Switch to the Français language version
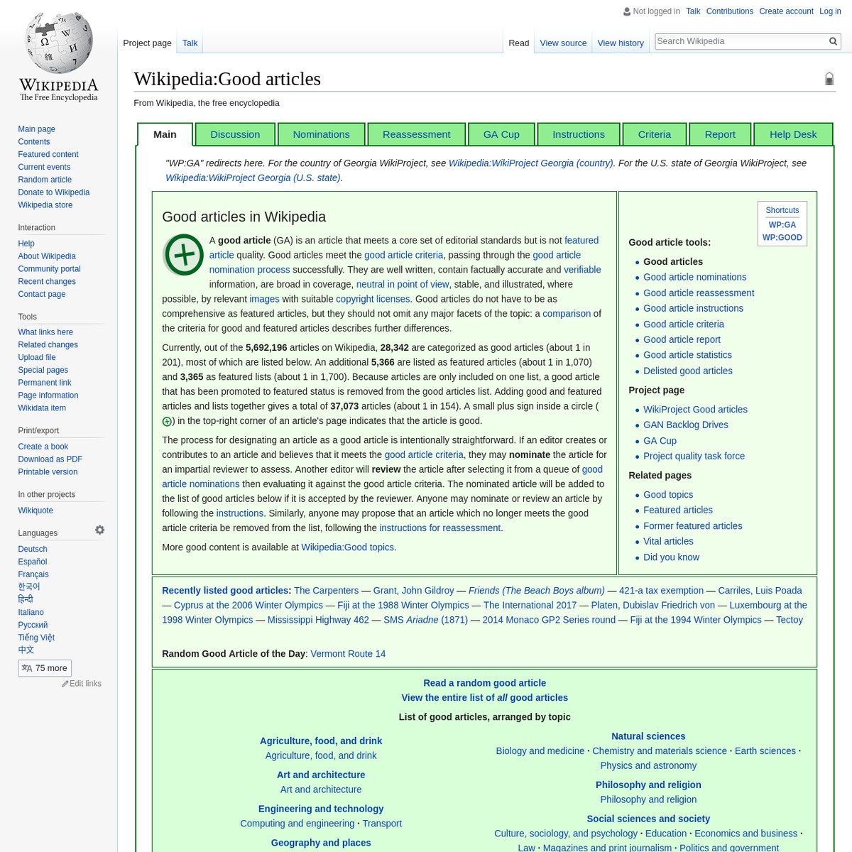The width and height of the screenshot is (852, 852). (x=33, y=574)
